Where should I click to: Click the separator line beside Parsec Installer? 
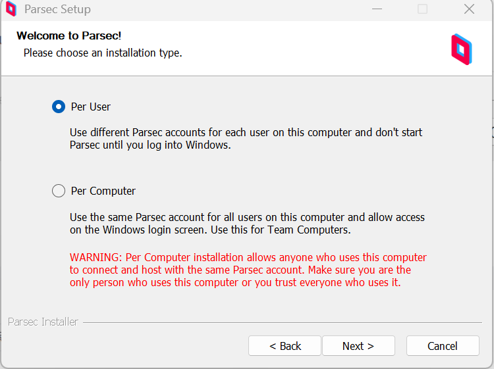283,322
